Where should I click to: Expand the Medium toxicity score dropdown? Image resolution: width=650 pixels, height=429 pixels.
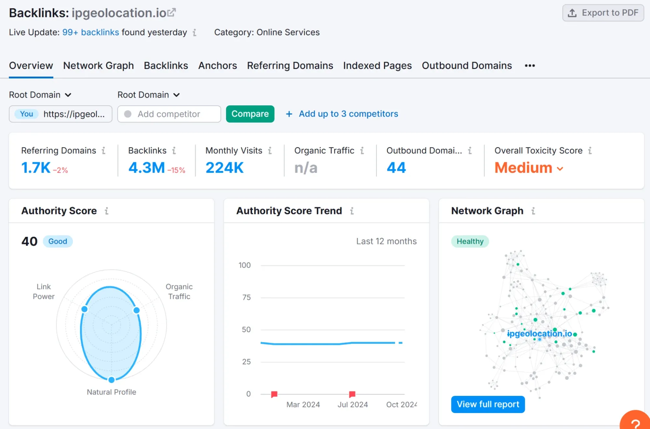[x=529, y=168]
